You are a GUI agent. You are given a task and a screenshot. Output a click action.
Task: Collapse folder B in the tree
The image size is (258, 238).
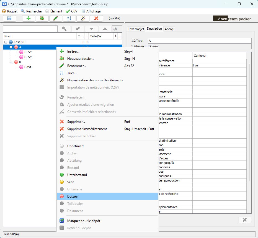pyautogui.click(x=11, y=62)
